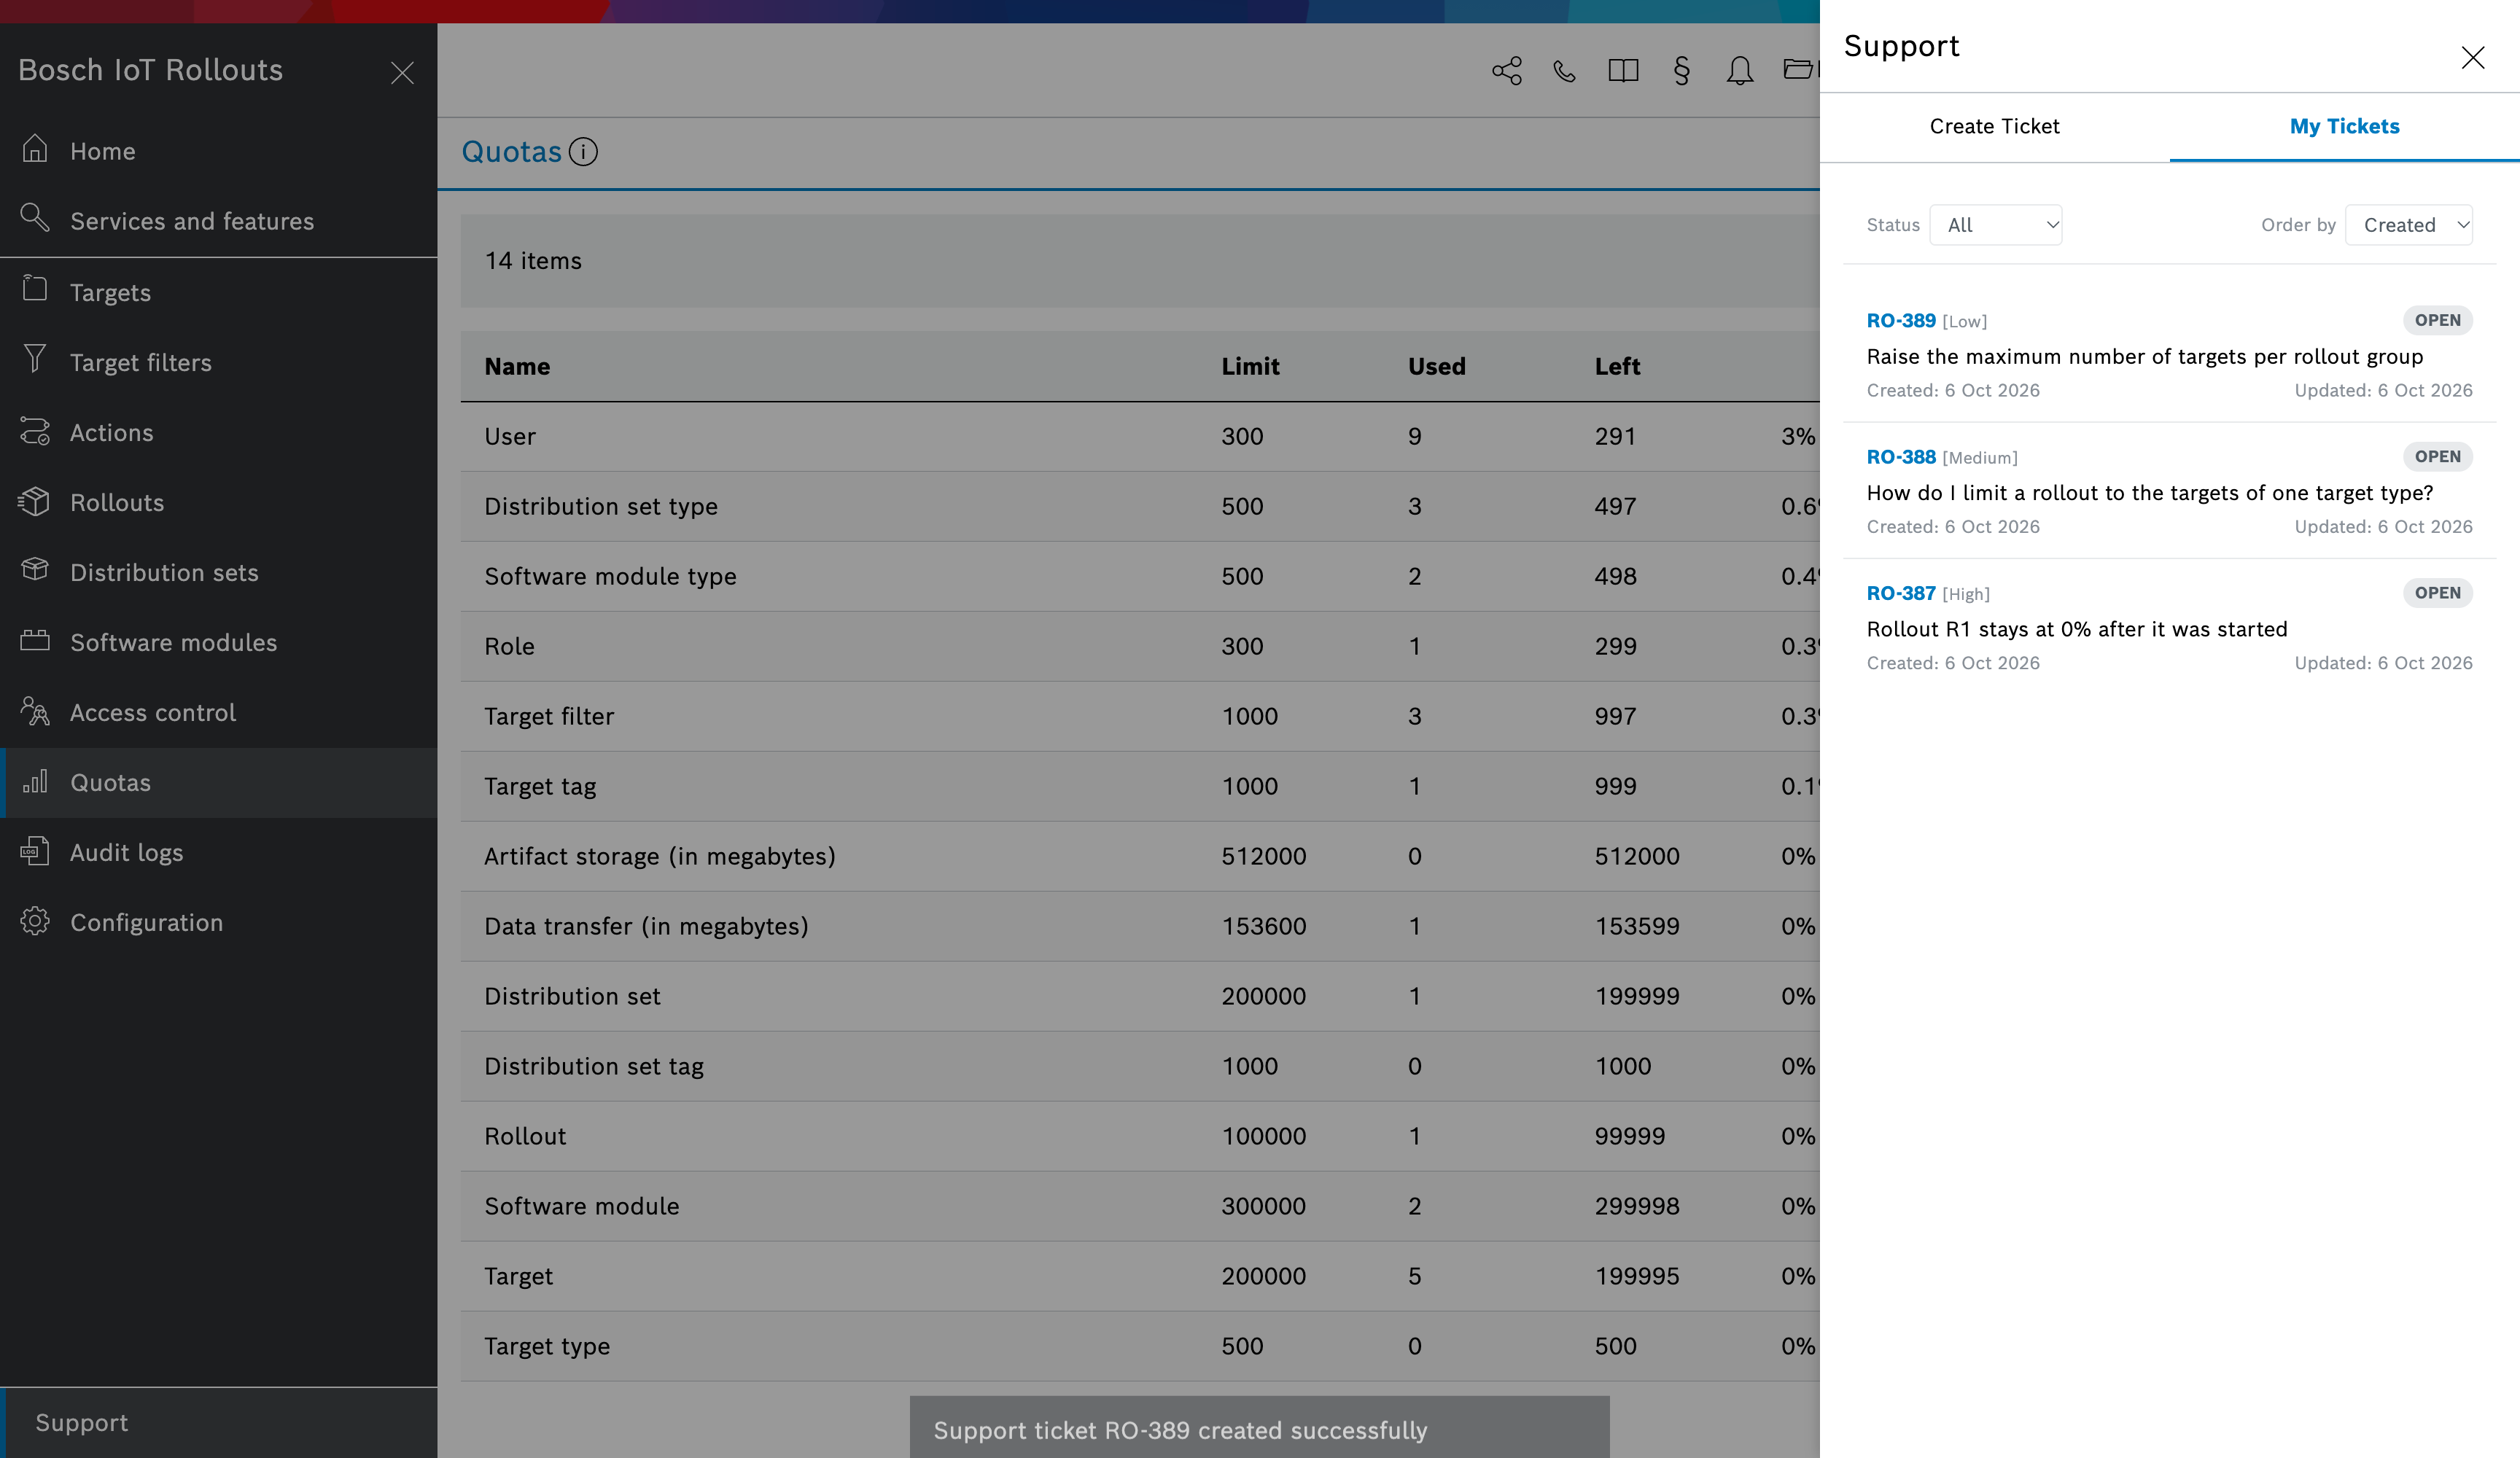2520x1458 pixels.
Task: Click the Name column header
Action: click(517, 366)
